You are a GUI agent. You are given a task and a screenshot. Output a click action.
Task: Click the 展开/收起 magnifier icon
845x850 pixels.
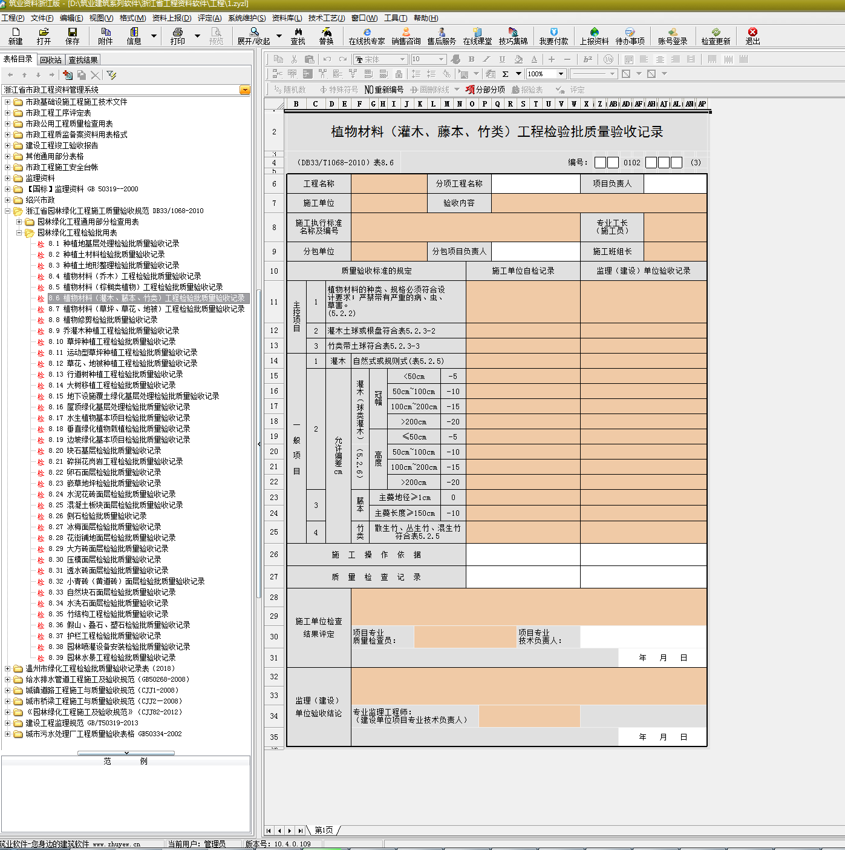[254, 36]
